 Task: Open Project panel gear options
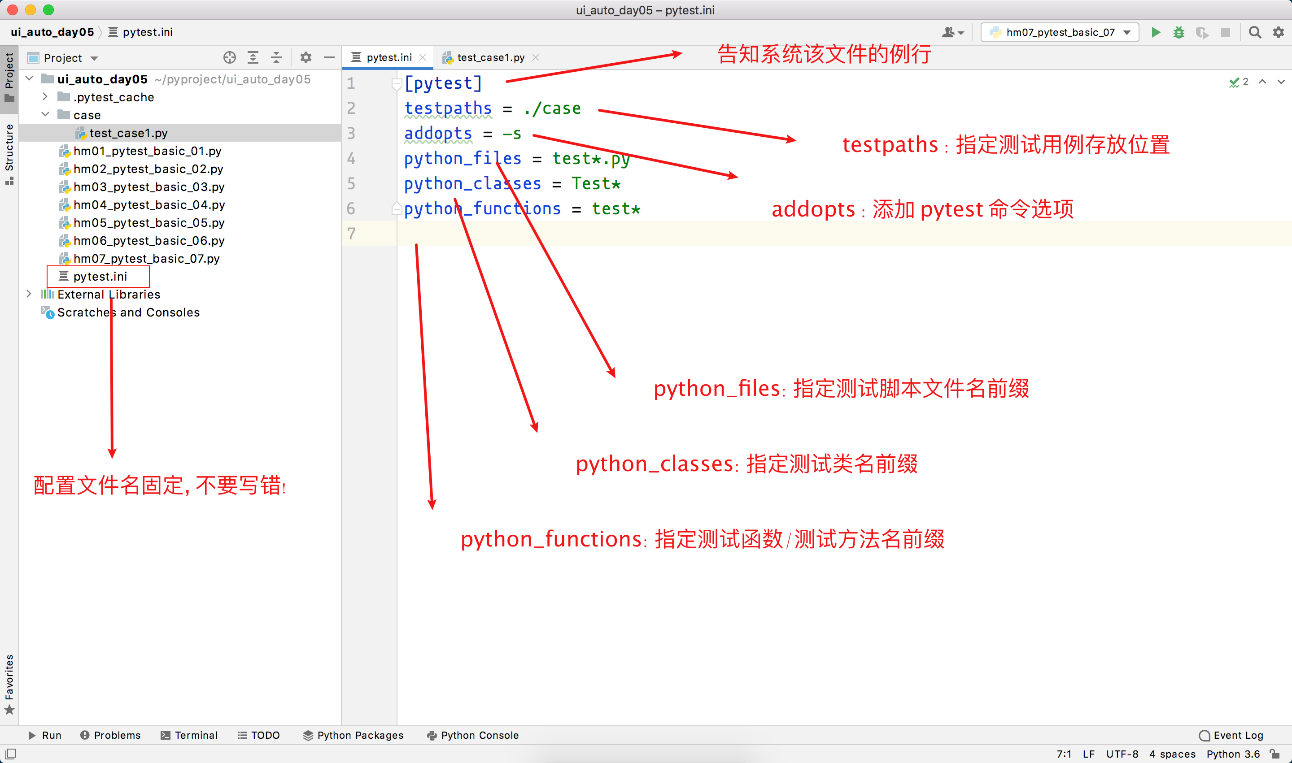click(306, 57)
